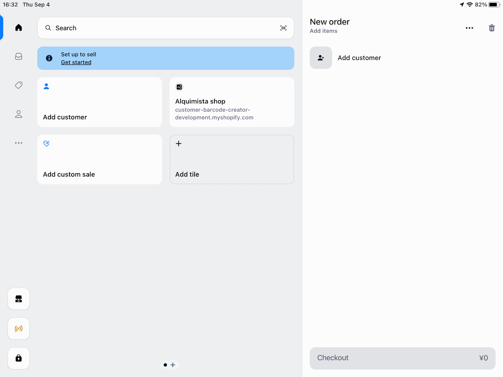Screen dimensions: 503x377
Task: Expand the sidebar More menu
Action: tap(19, 143)
